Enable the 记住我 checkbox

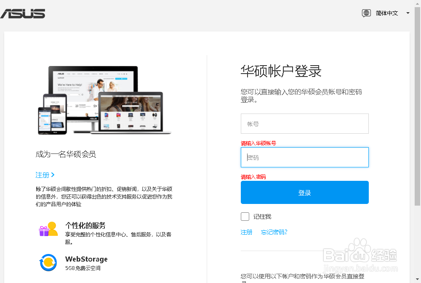pos(245,216)
